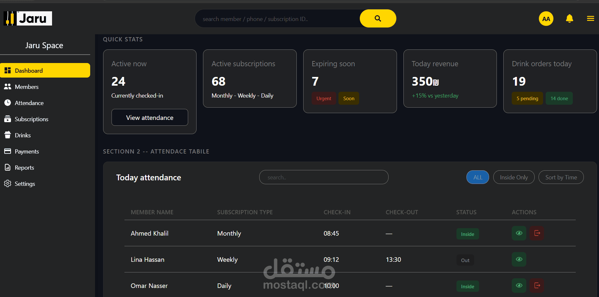Click the AA user avatar
Image resolution: width=599 pixels, height=297 pixels.
(546, 19)
